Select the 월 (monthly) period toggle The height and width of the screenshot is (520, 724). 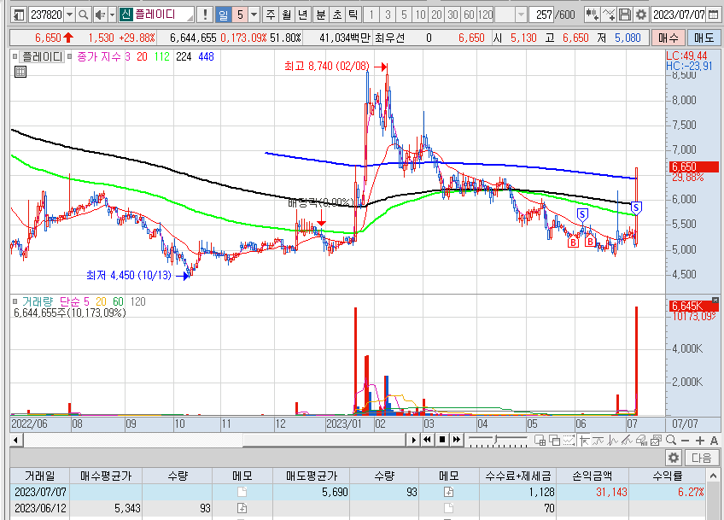pyautogui.click(x=287, y=15)
